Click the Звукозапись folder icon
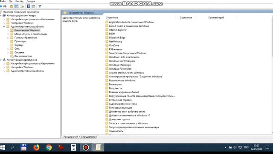Viewport: 273px width, 154px height. 107,131
